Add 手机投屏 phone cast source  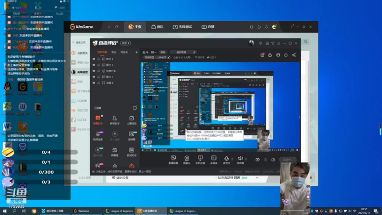200,160
